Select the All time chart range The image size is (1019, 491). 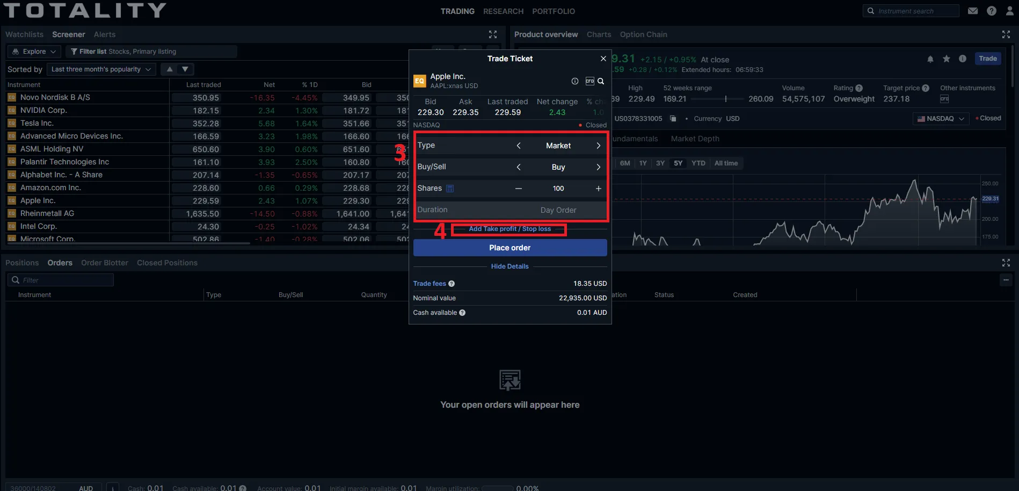(x=726, y=163)
